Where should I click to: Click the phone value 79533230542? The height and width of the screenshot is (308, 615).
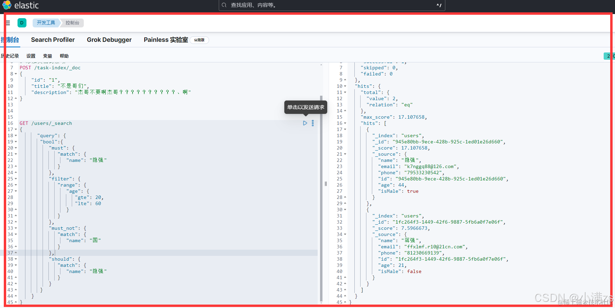point(423,173)
